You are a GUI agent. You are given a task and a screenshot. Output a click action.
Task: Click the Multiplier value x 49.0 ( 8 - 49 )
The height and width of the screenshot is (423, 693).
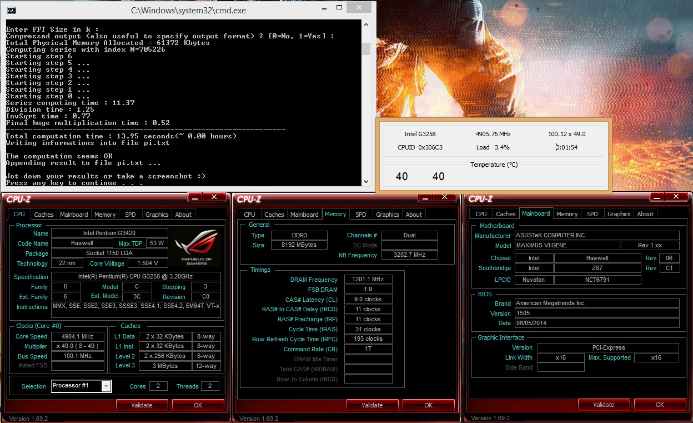click(x=78, y=346)
